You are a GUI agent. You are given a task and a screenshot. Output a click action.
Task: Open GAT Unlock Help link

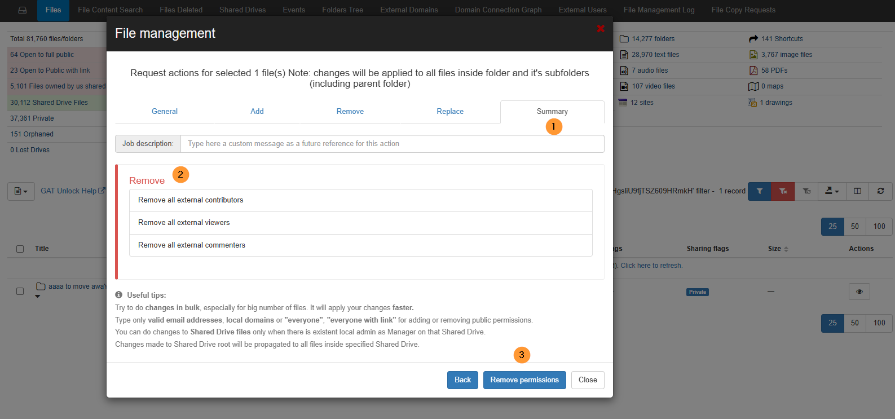click(73, 191)
